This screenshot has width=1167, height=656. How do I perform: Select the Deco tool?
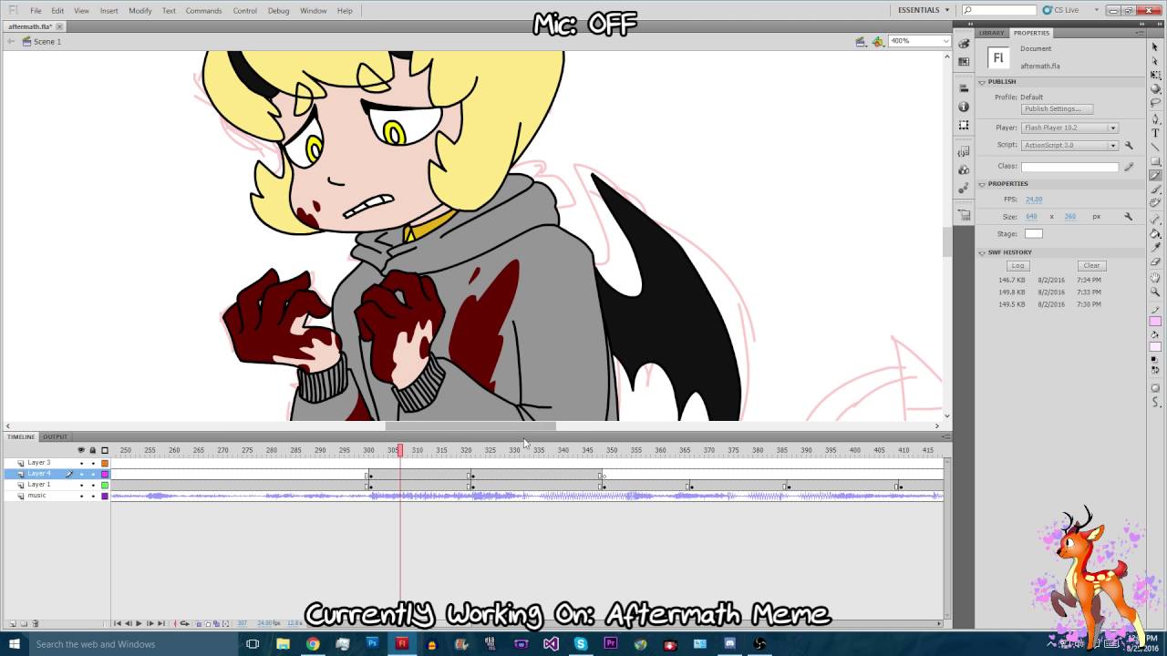1155,202
